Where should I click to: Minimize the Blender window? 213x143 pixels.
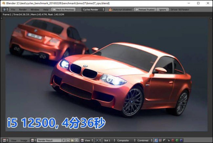[189, 3]
